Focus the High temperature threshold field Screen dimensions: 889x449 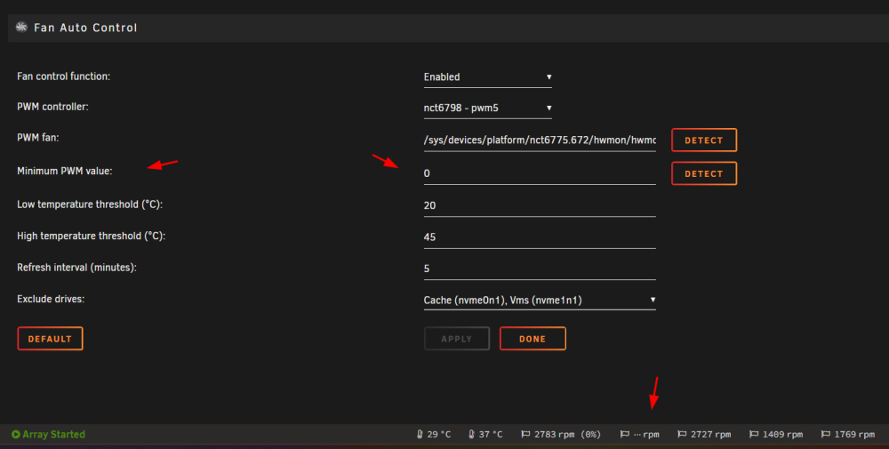coord(540,237)
